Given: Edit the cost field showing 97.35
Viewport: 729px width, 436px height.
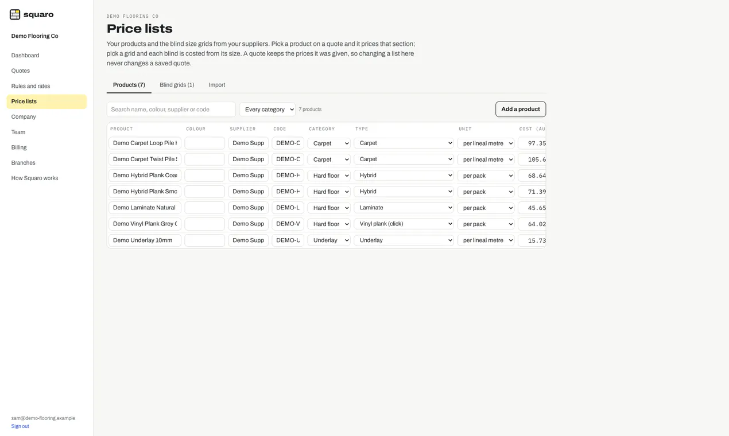Looking at the screenshot, I should [532, 143].
